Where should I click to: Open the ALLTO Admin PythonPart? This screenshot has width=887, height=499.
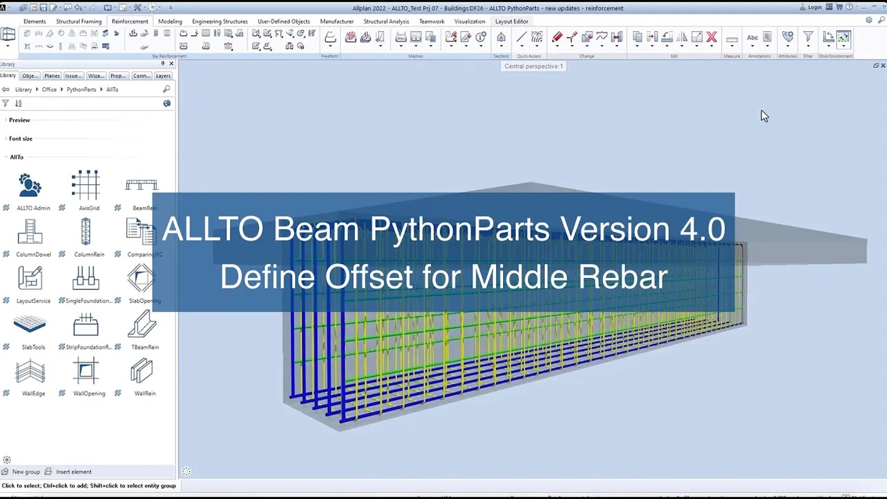pos(30,185)
